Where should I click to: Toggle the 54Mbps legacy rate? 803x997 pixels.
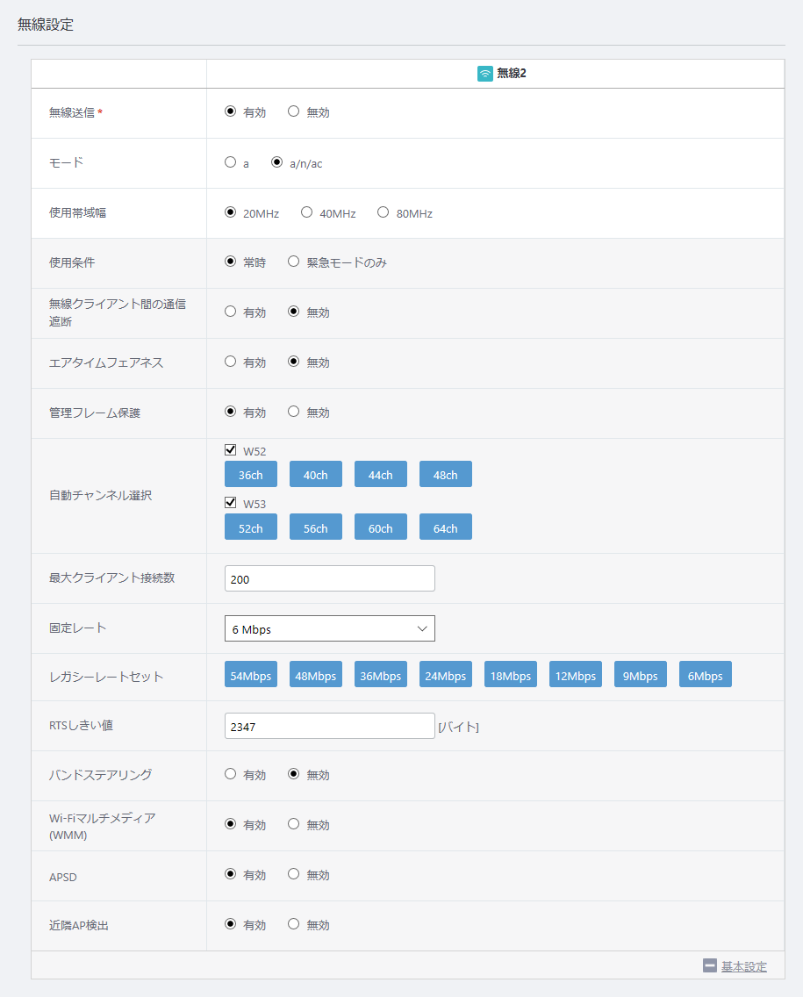[x=250, y=675]
